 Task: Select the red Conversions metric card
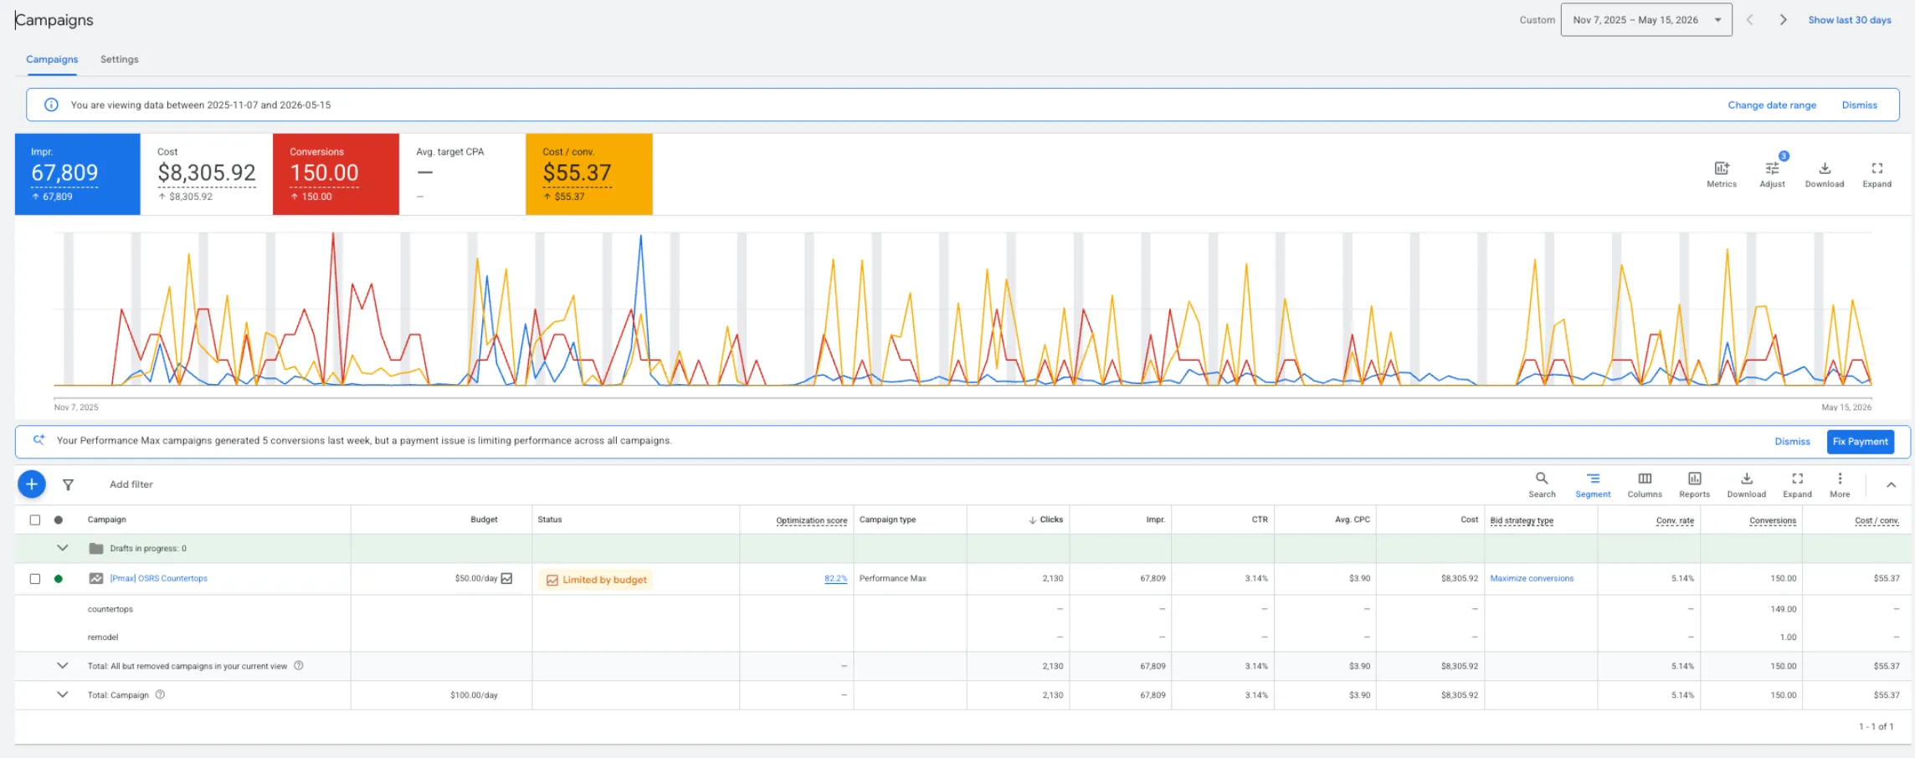[336, 174]
